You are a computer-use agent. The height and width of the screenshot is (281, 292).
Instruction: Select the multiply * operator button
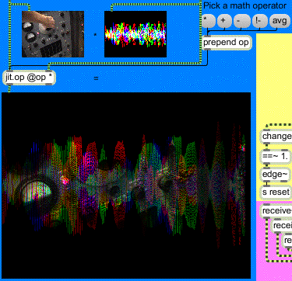pyautogui.click(x=209, y=20)
